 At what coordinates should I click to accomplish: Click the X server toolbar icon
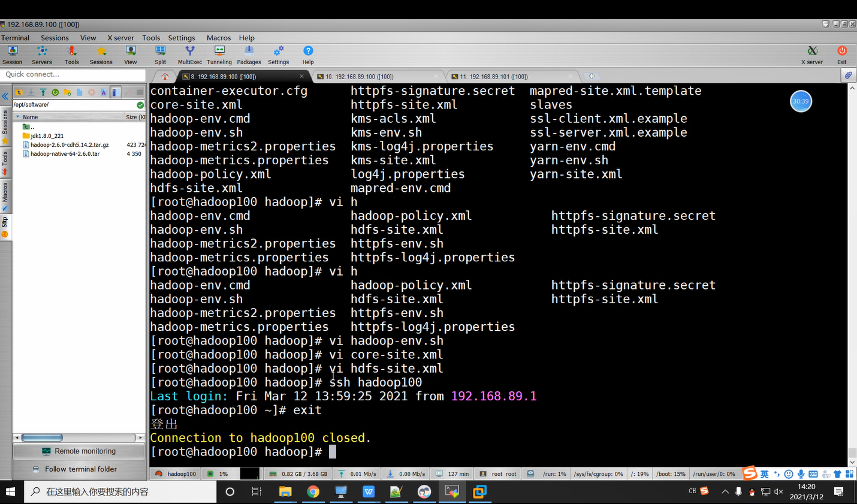click(812, 55)
